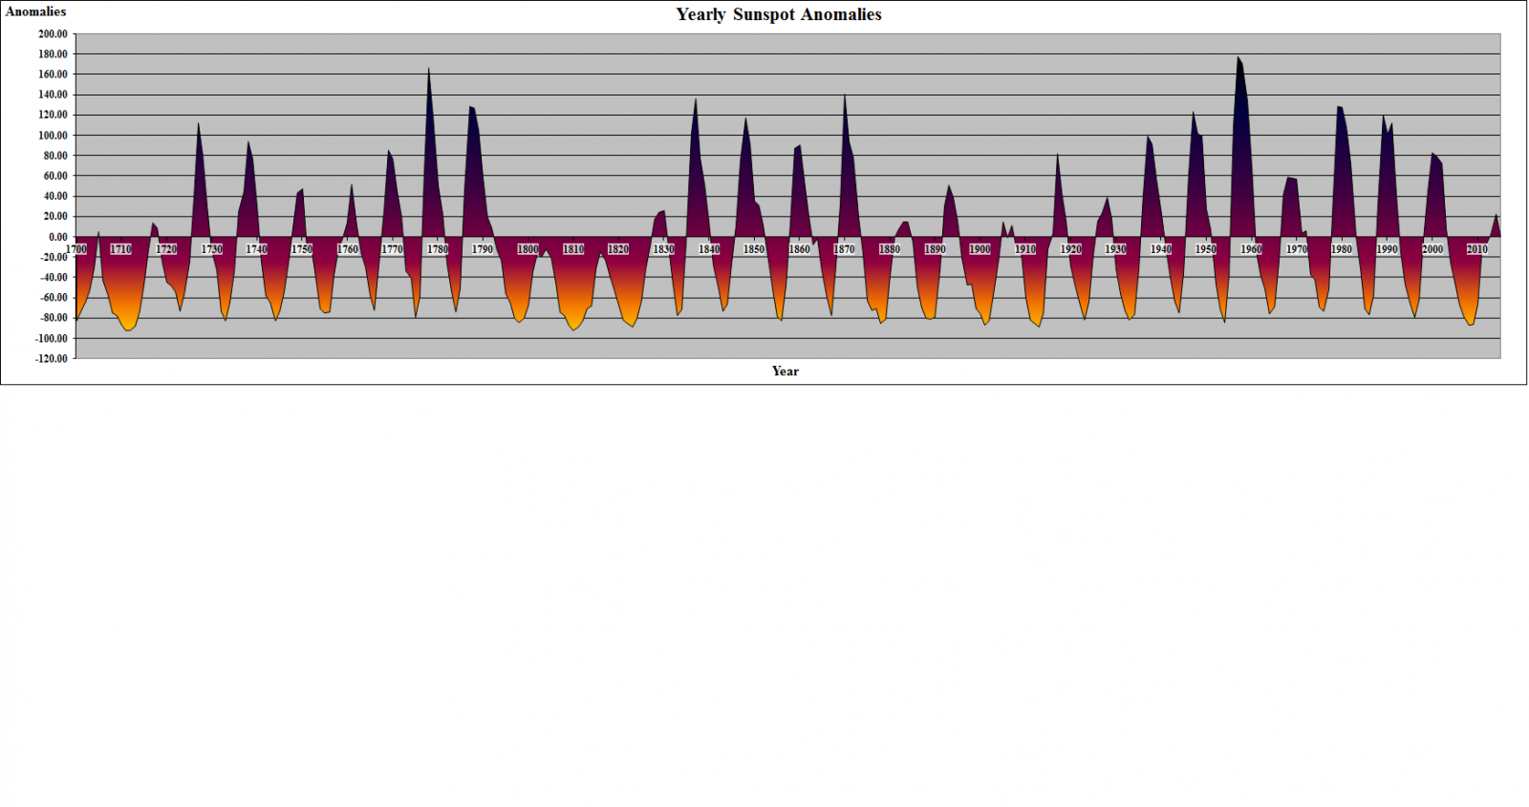Select the 80.00 y-axis value

click(x=55, y=156)
